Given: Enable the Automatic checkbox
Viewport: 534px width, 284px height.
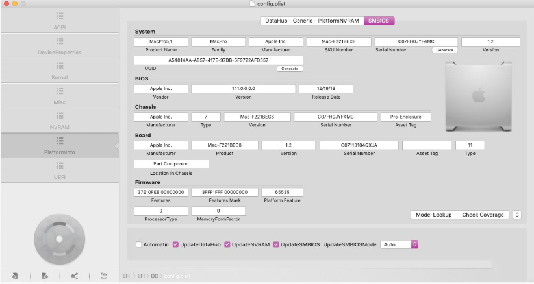Looking at the screenshot, I should point(138,244).
